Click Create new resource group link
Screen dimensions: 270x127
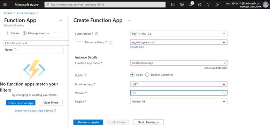(x=137, y=47)
